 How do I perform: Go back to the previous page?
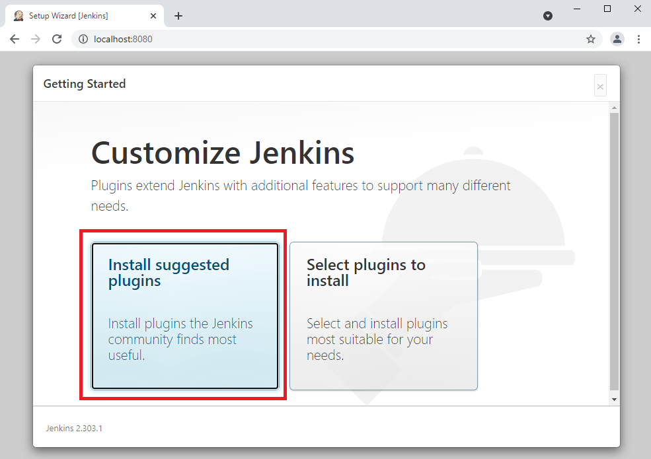[x=15, y=39]
